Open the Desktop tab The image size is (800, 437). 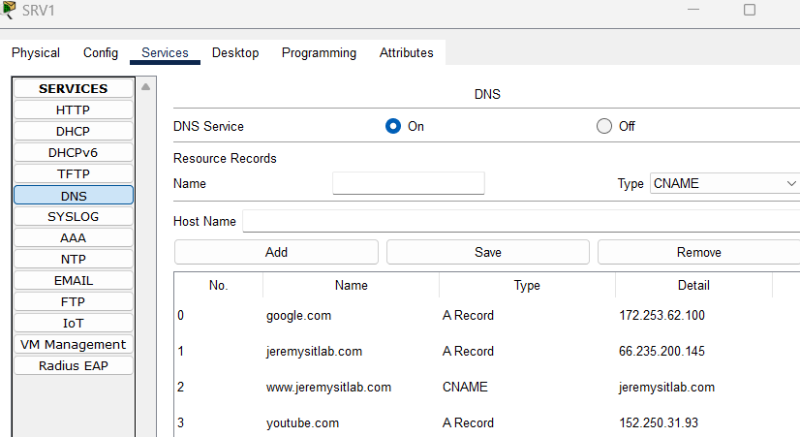(x=235, y=53)
